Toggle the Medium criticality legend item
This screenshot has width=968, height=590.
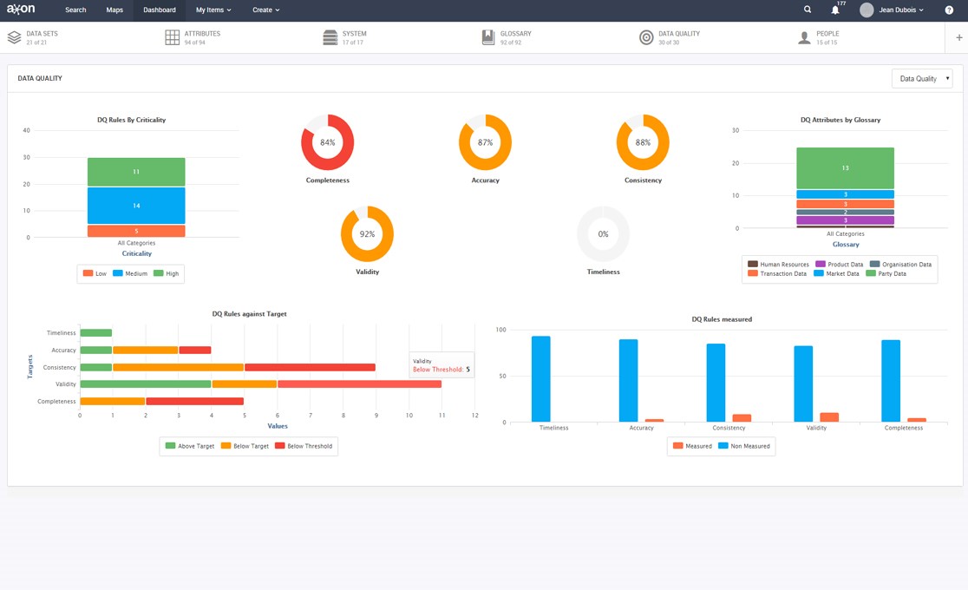[x=129, y=273]
